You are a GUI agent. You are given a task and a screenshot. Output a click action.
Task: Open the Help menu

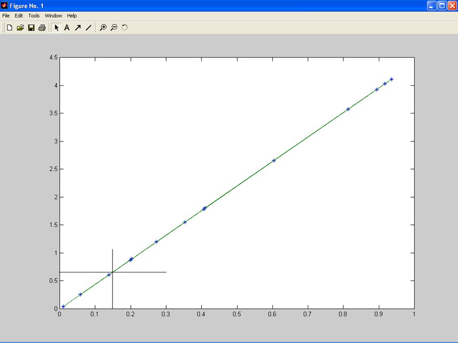[72, 16]
